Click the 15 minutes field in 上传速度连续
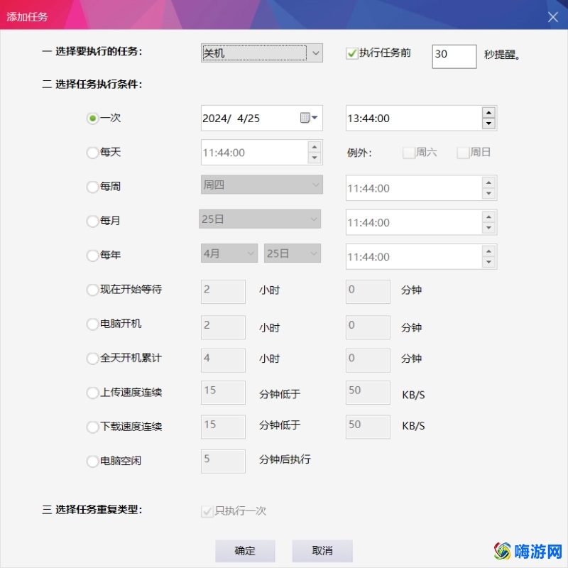 click(223, 393)
